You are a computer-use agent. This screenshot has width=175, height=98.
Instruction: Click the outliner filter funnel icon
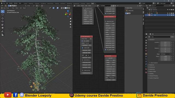coord(170,5)
